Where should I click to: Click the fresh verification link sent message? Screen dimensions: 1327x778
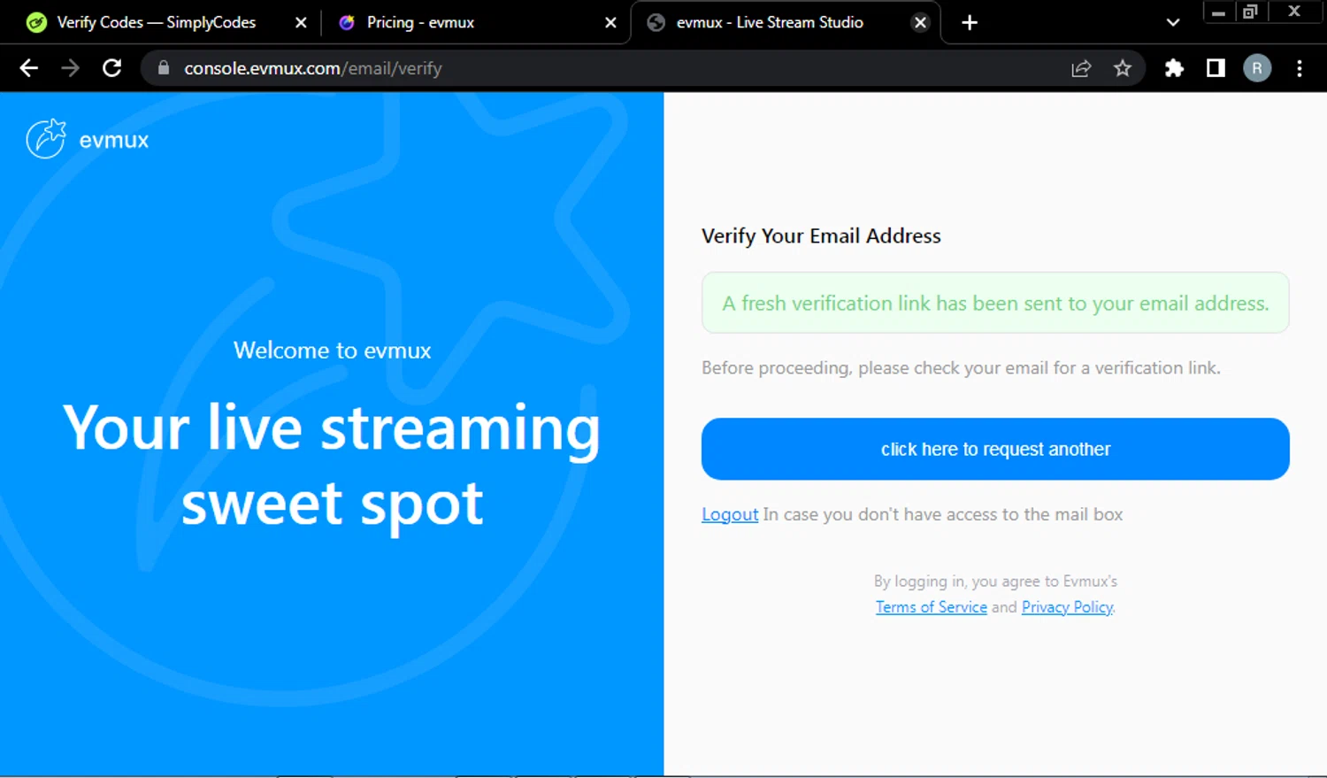click(995, 303)
